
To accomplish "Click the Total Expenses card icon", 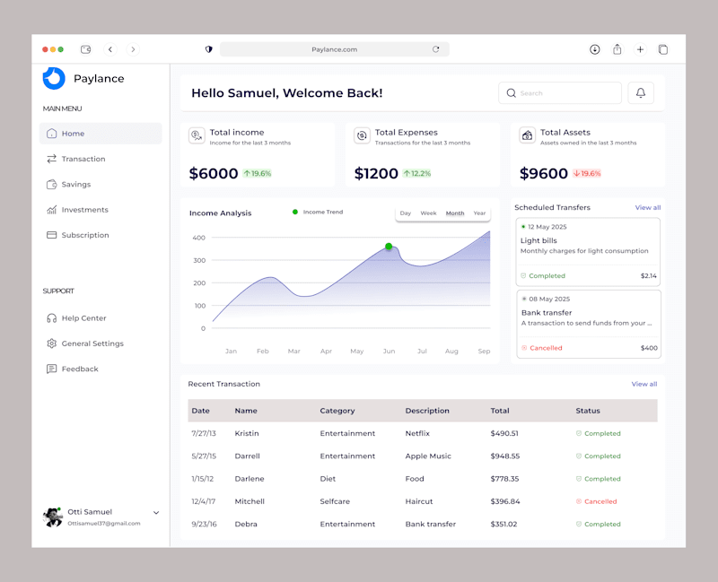I will pyautogui.click(x=362, y=135).
